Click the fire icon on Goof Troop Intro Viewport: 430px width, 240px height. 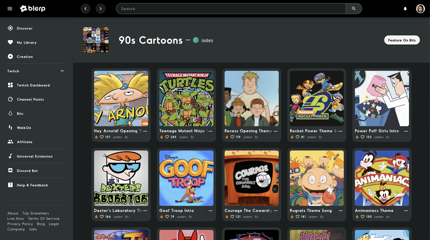point(161,216)
